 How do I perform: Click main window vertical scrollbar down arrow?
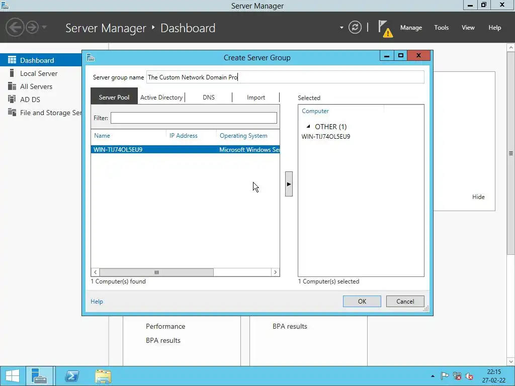[x=511, y=361]
